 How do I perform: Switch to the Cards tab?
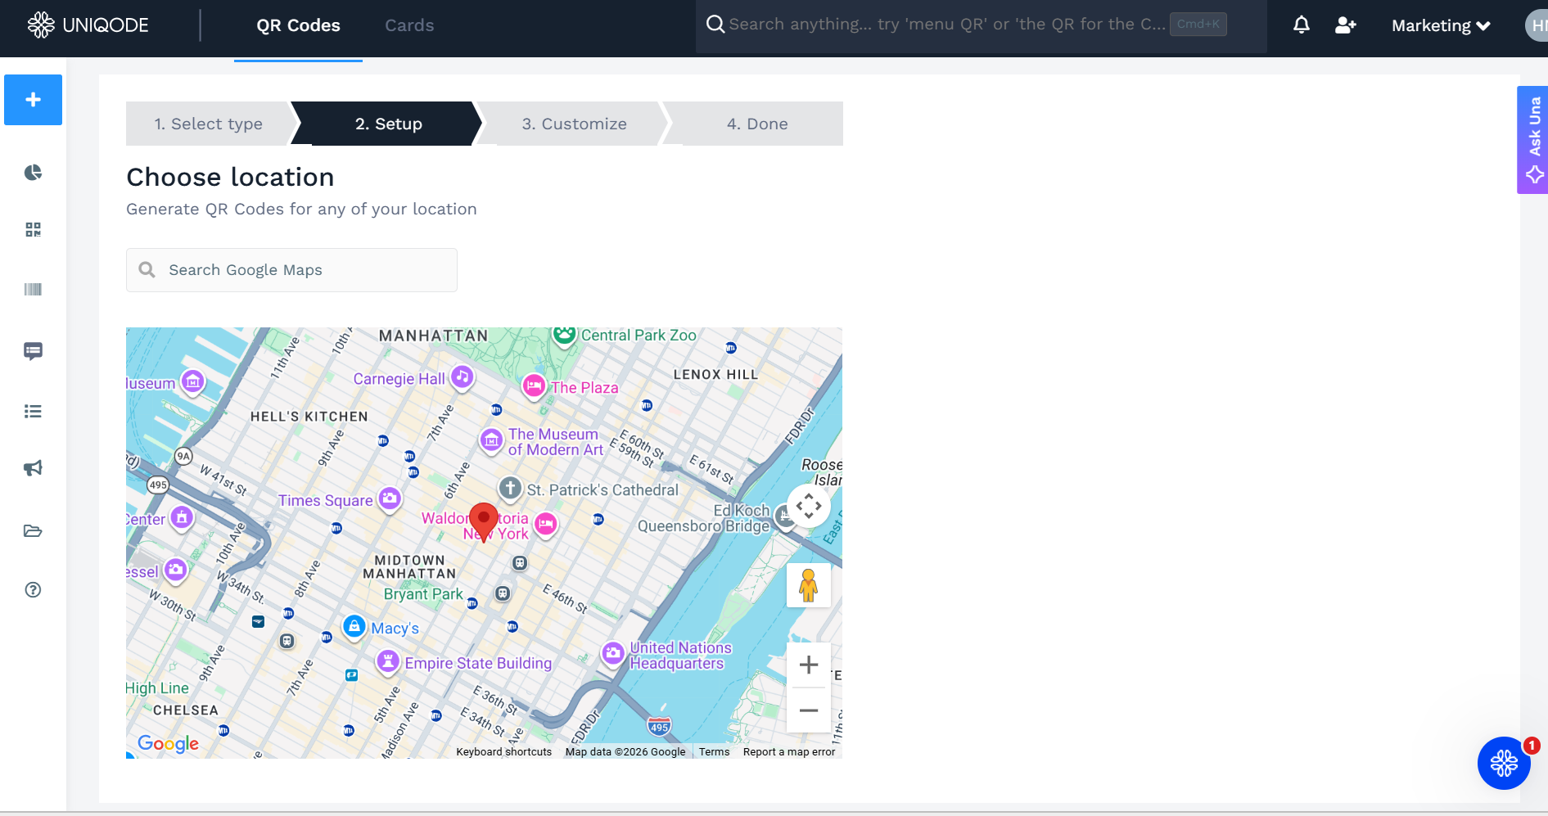tap(409, 25)
